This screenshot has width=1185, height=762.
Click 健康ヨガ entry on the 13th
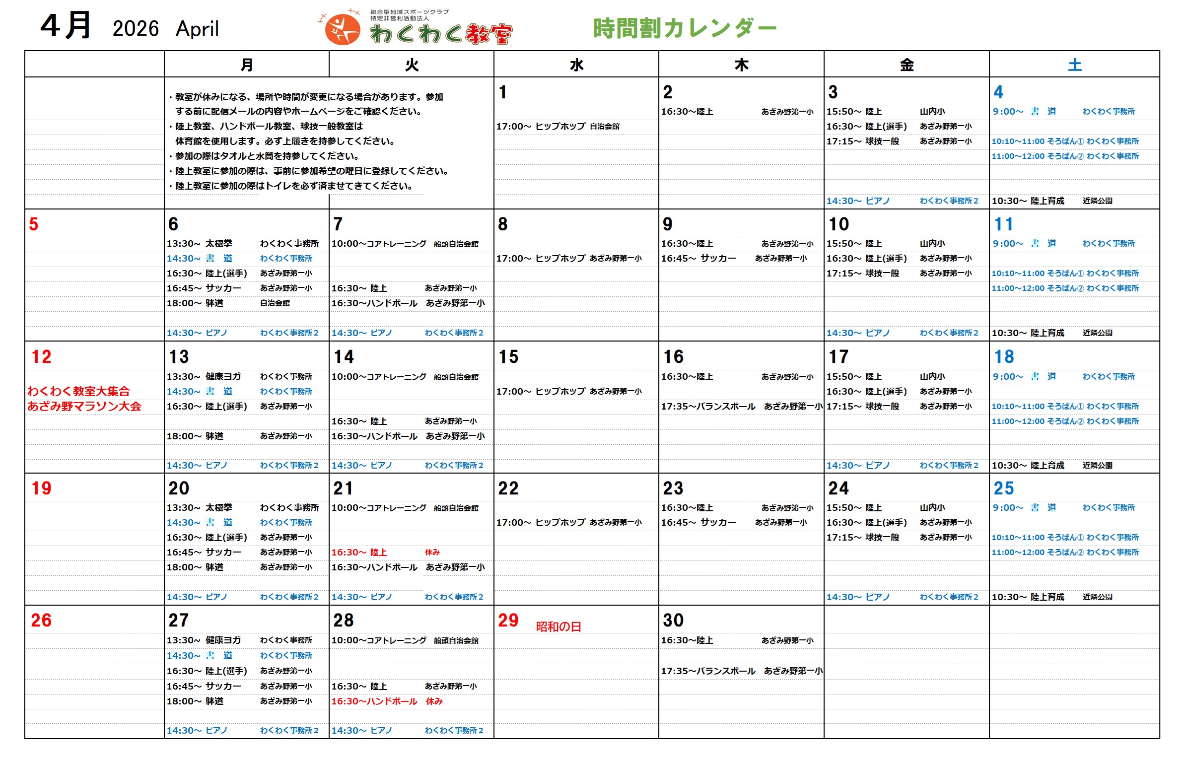pyautogui.click(x=223, y=376)
